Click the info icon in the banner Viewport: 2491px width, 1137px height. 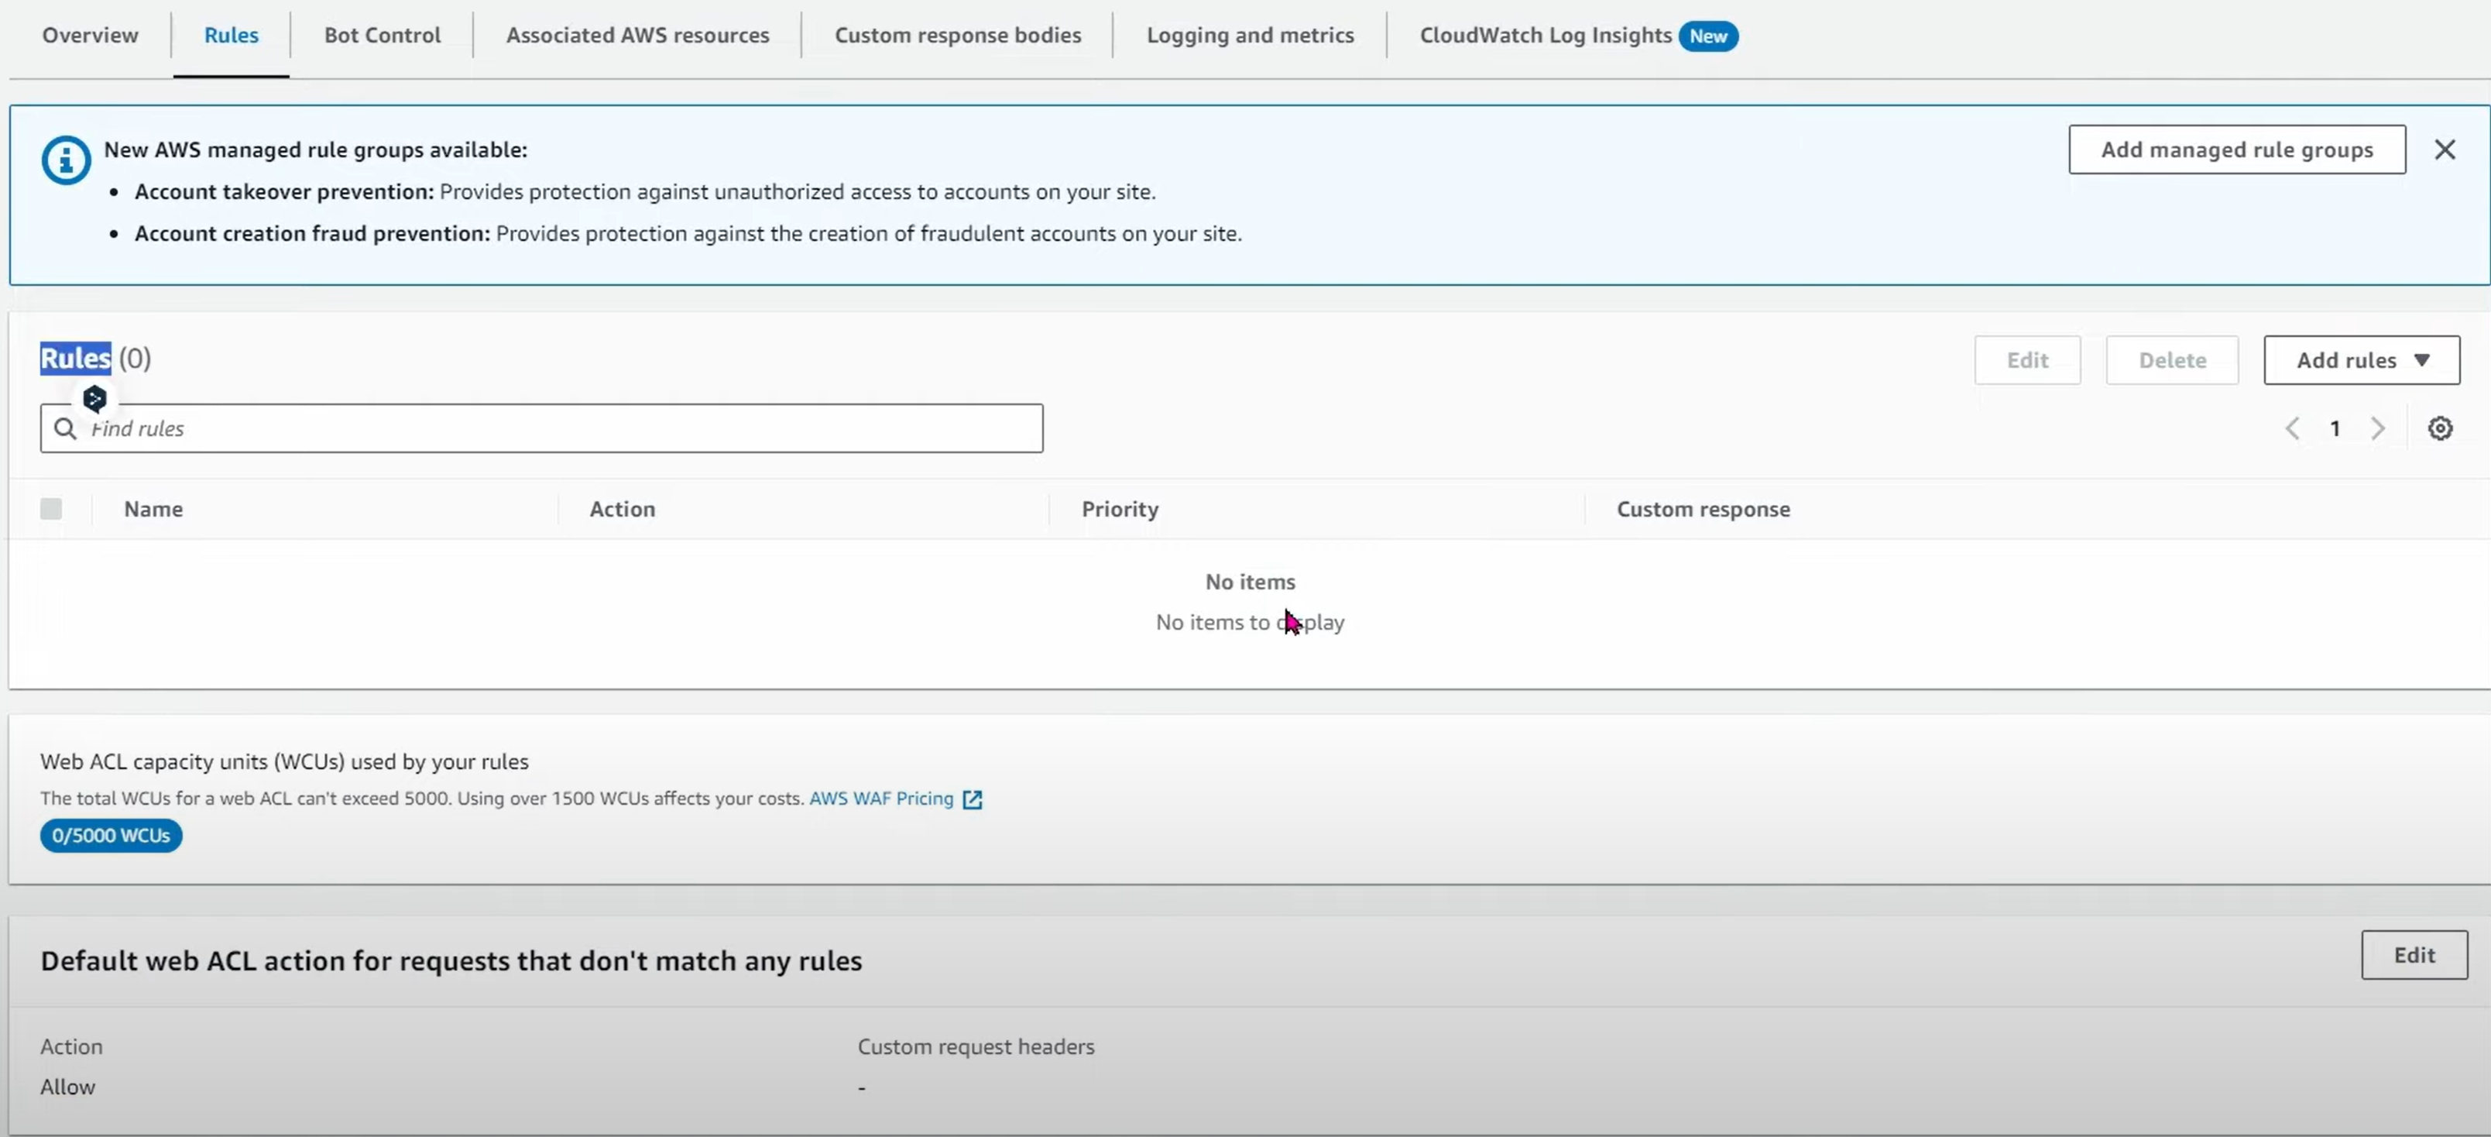tap(66, 160)
